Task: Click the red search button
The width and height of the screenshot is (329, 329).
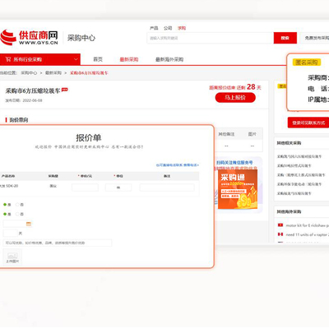Action: [285, 38]
